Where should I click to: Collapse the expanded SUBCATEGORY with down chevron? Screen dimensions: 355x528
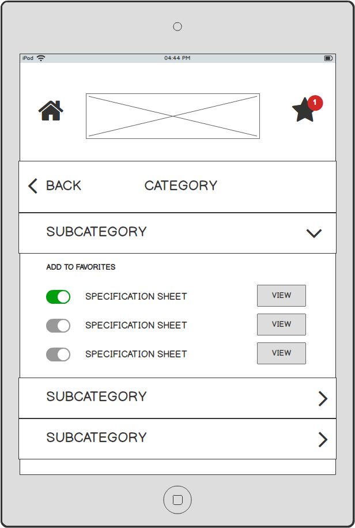click(314, 233)
